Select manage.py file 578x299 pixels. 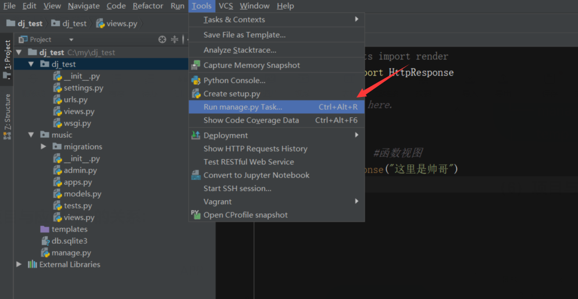coord(66,253)
